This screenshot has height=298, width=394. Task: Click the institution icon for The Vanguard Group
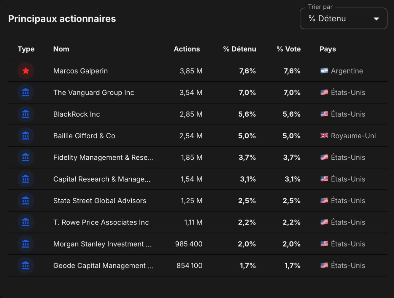point(26,92)
